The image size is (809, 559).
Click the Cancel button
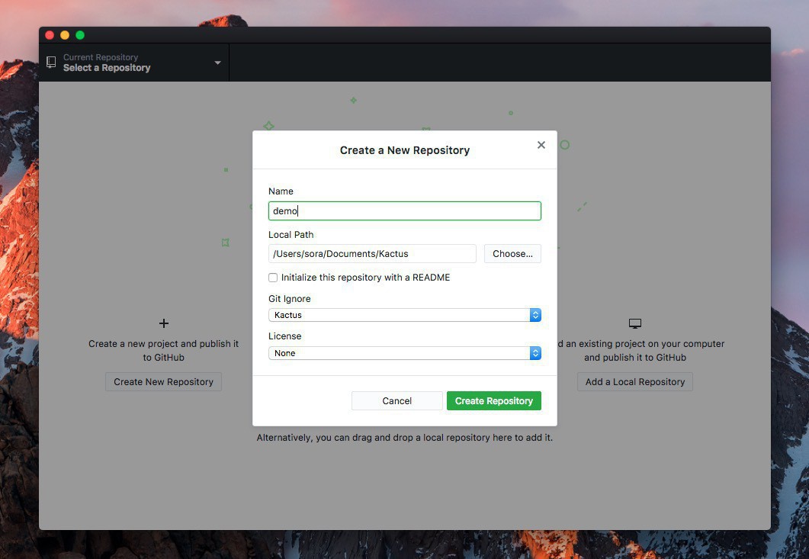coord(396,401)
